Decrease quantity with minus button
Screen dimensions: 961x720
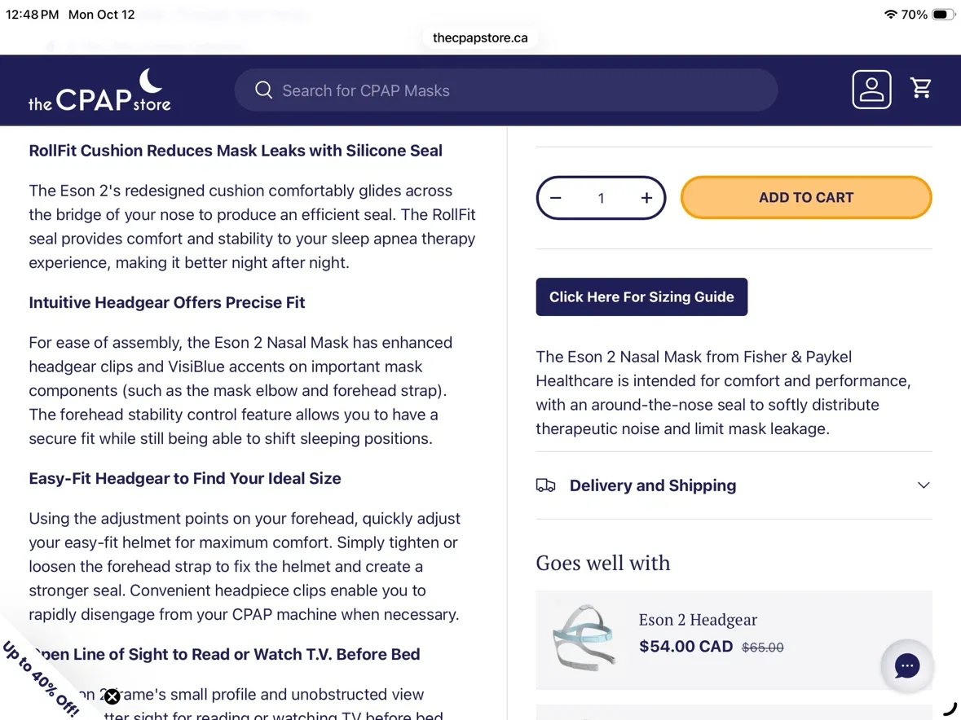pos(556,198)
